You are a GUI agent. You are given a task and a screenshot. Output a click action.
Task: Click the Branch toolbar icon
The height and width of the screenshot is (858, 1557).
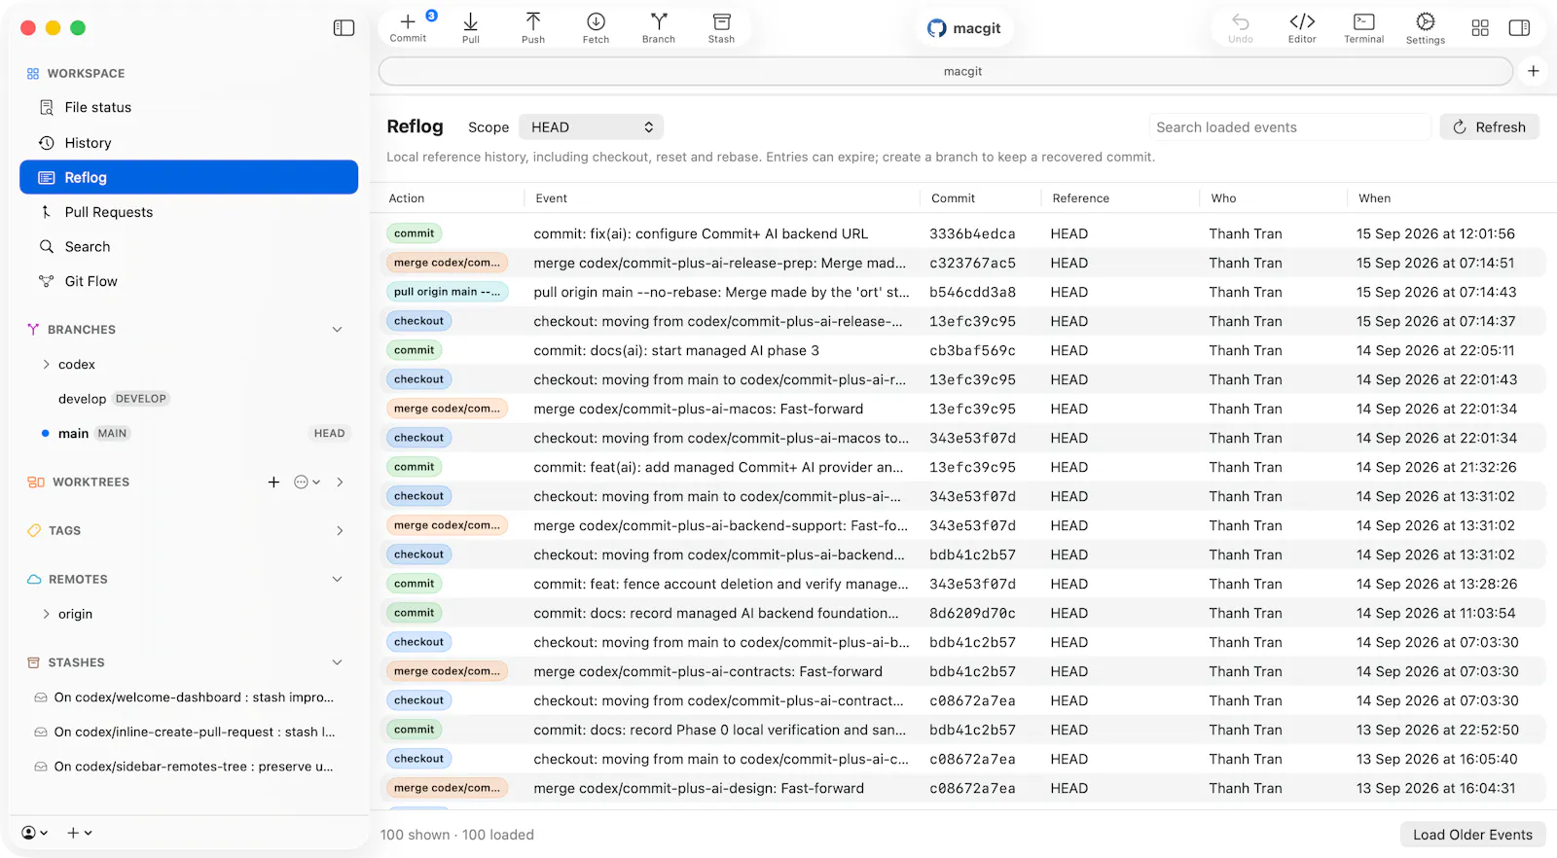click(659, 27)
